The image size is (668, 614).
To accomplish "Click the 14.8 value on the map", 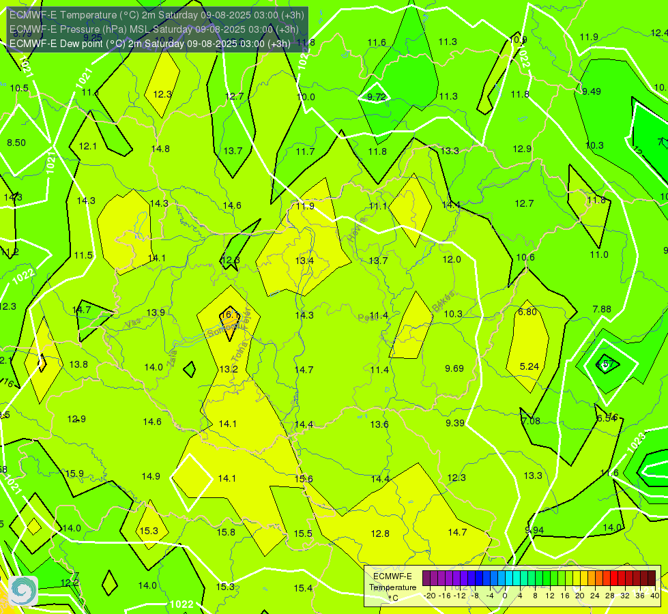I will pyautogui.click(x=160, y=149).
